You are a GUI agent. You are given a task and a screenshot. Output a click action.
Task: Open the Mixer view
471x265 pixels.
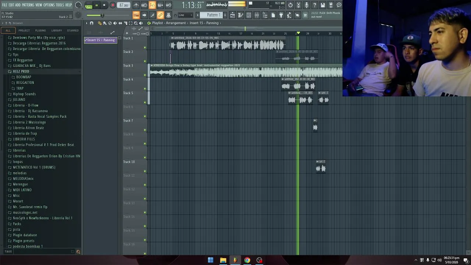pyautogui.click(x=256, y=15)
